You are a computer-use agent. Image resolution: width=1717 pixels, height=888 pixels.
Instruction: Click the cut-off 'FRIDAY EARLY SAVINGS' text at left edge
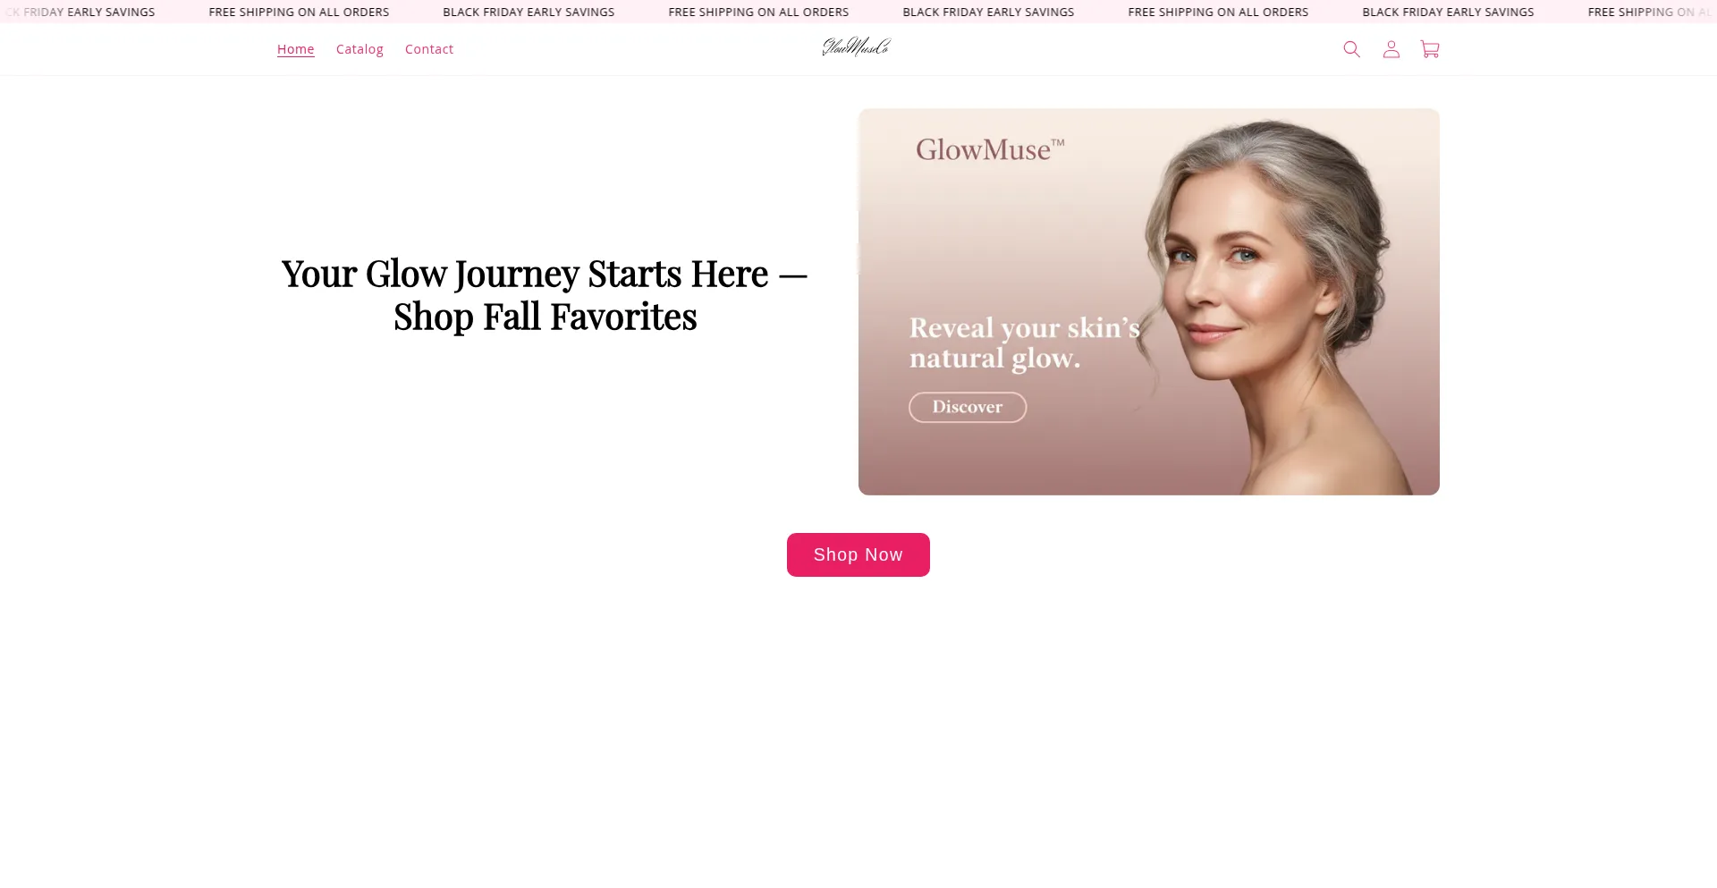(80, 12)
